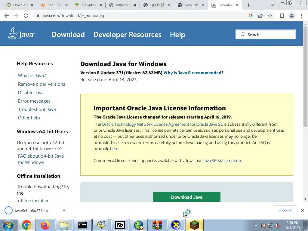308x231 pixels.
Task: Show hidden system tray icons
Action: pos(256,226)
